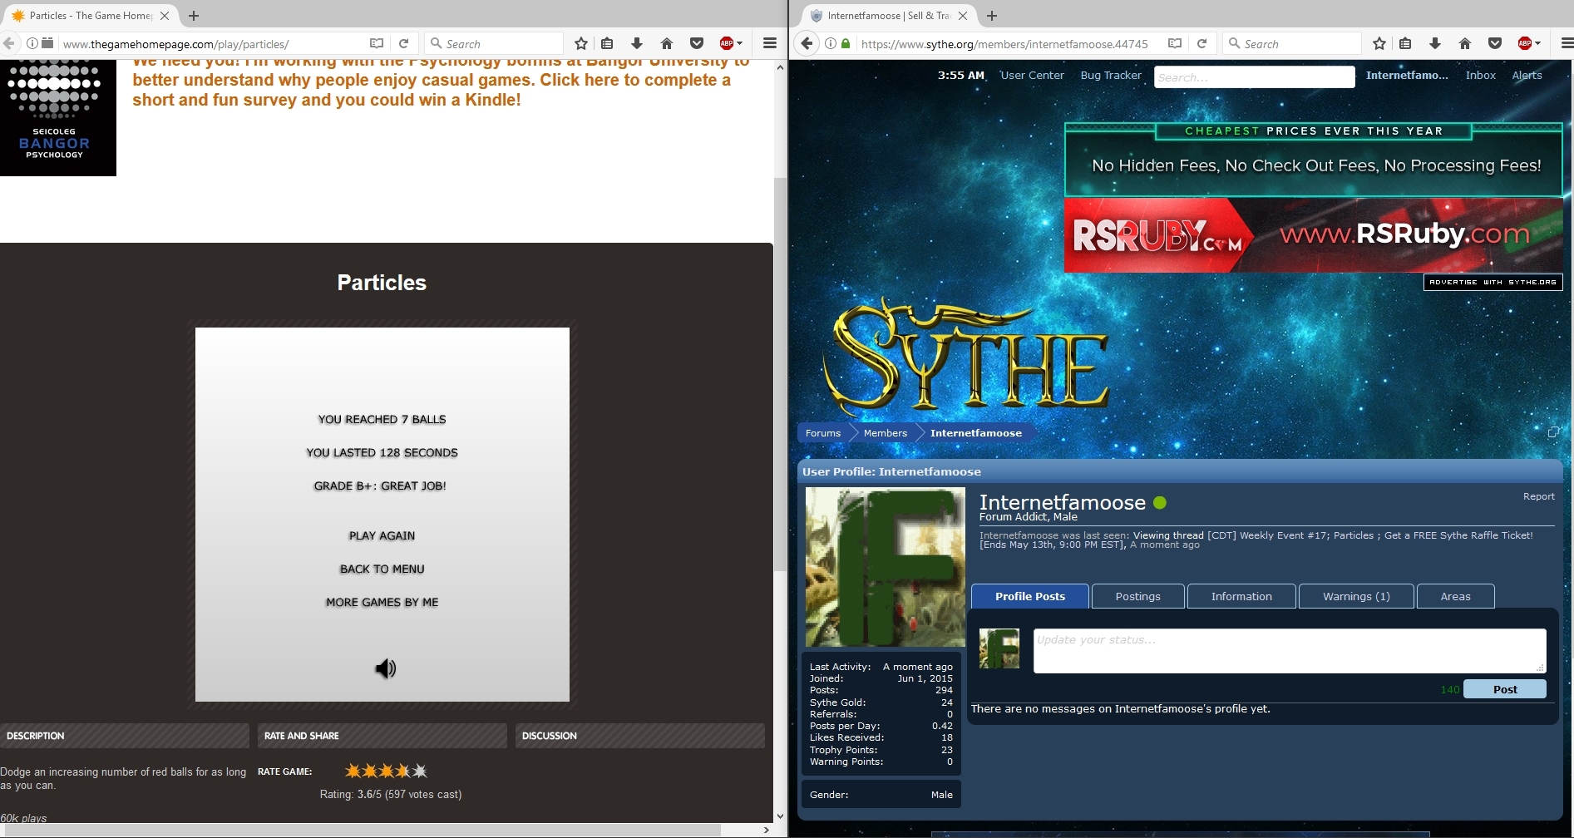This screenshot has width=1574, height=838.
Task: Click Search field in left browser toolbar
Action: pyautogui.click(x=494, y=43)
